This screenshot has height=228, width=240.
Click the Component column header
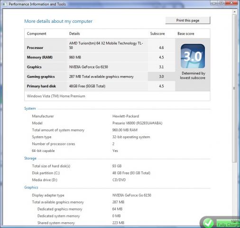[37, 34]
